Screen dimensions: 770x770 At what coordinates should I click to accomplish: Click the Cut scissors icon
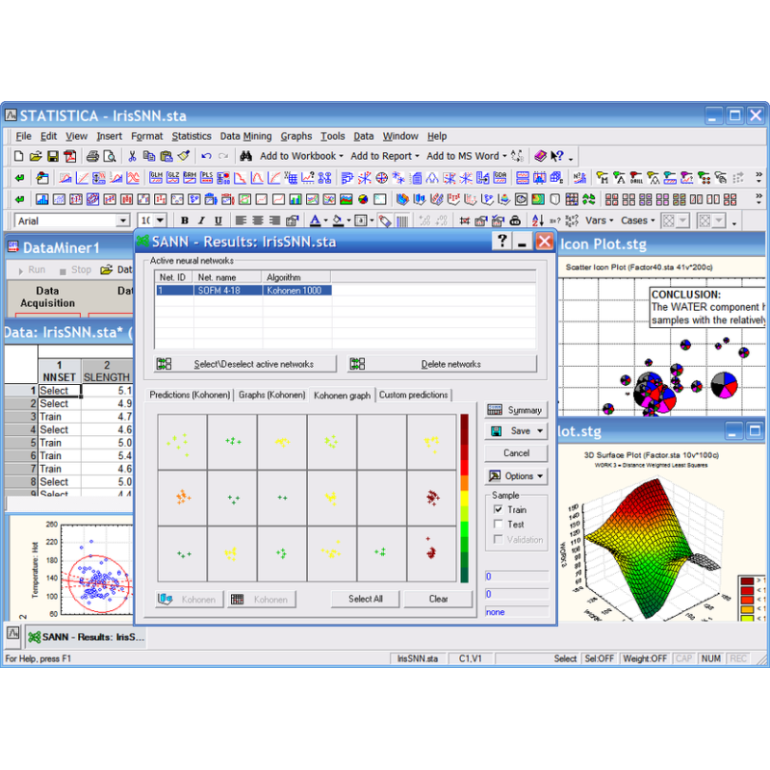tap(132, 156)
